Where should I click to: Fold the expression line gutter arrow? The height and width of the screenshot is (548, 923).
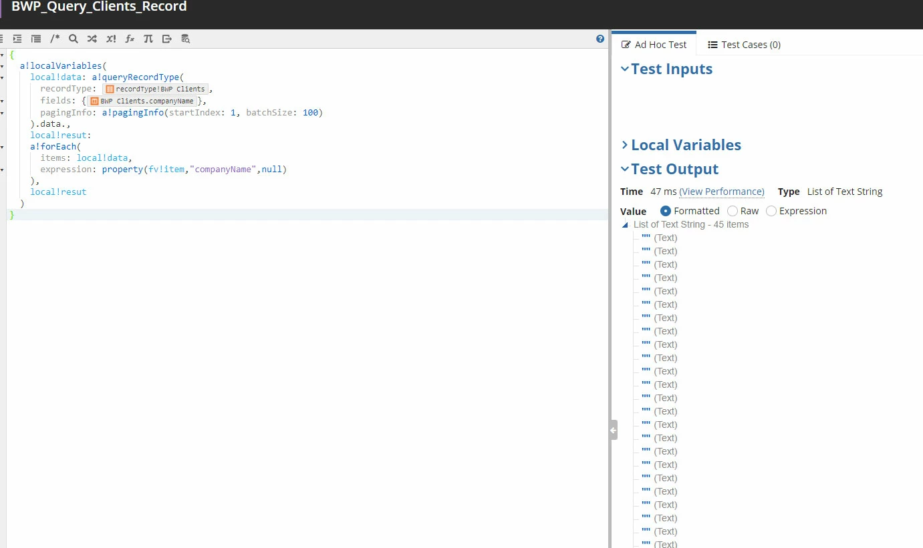[2, 170]
